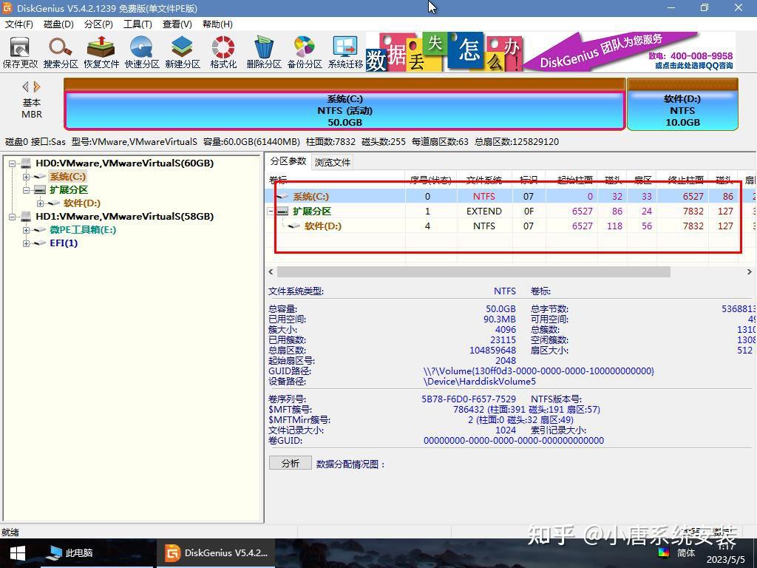Select 系统(C:) in the disk tree

tap(67, 177)
